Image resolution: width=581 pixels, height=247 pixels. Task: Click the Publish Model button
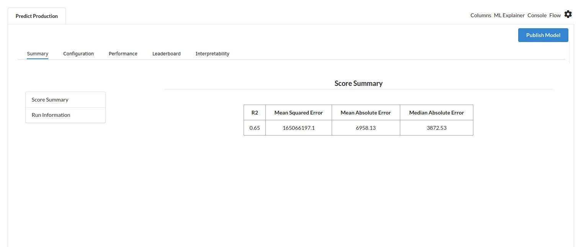[x=543, y=35]
